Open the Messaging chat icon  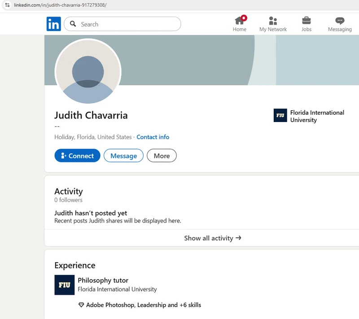coord(340,21)
